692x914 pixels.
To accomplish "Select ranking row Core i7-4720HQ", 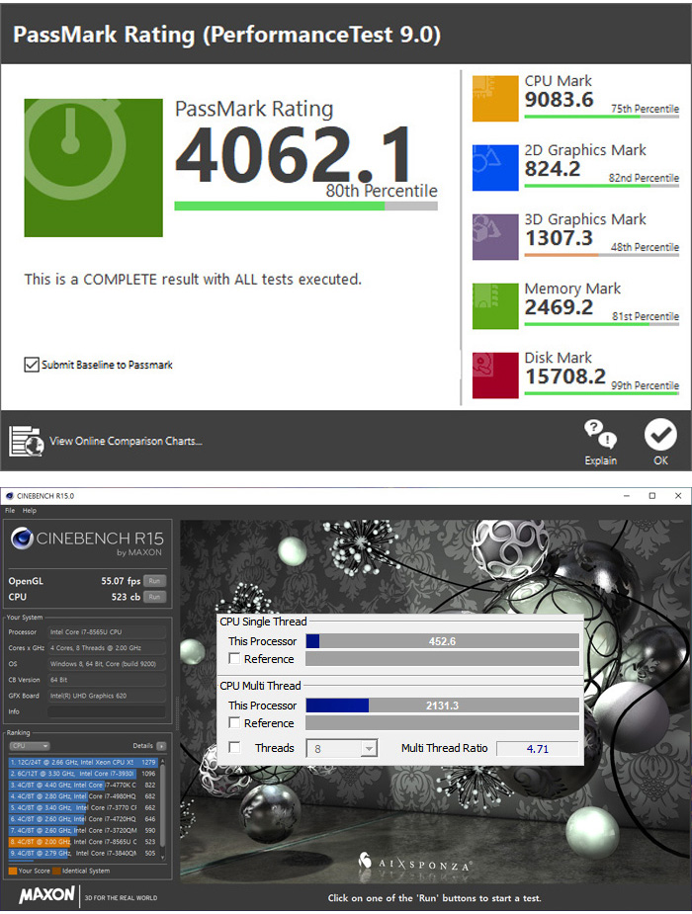I will click(x=83, y=819).
